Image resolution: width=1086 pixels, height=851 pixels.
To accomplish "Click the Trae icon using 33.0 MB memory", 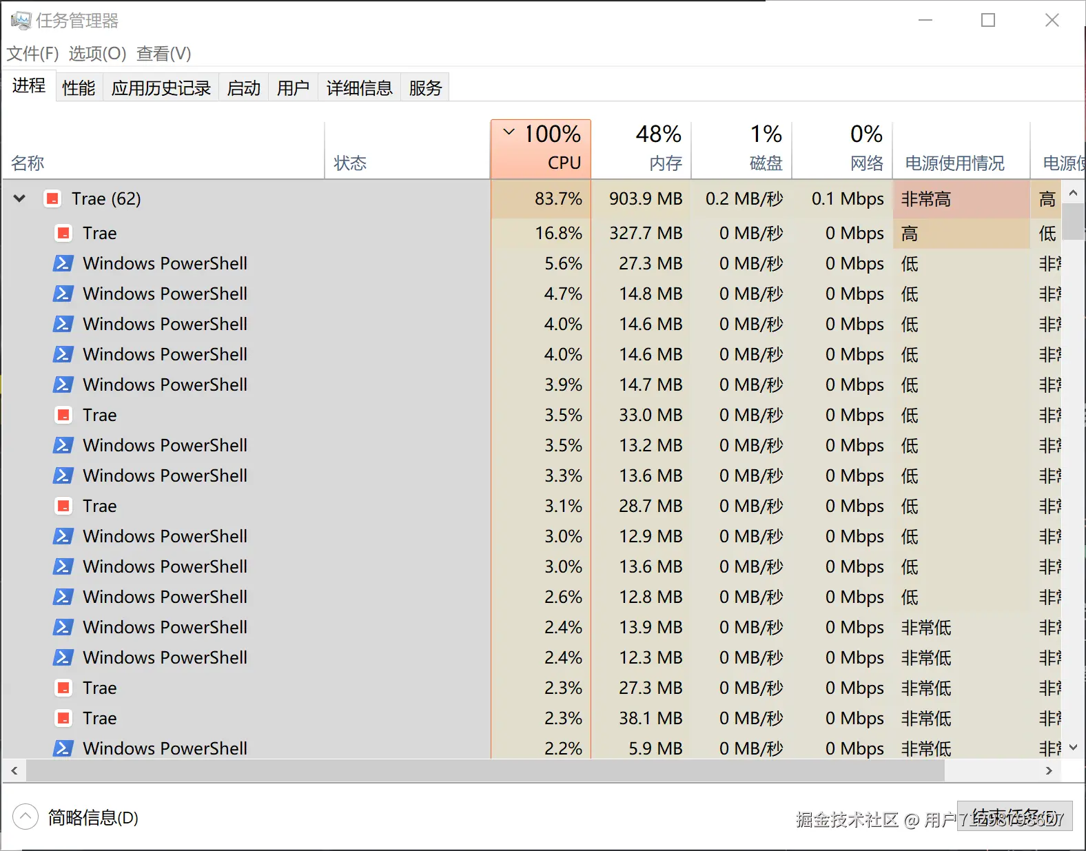I will 63,415.
